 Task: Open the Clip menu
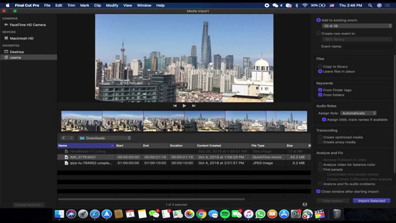pyautogui.click(x=97, y=5)
